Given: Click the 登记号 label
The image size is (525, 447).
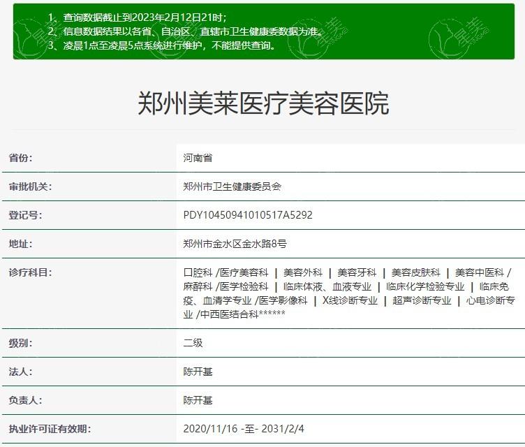Looking at the screenshot, I should click(25, 215).
